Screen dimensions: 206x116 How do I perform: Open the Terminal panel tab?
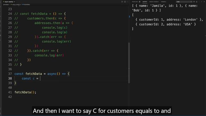coord(164,2)
